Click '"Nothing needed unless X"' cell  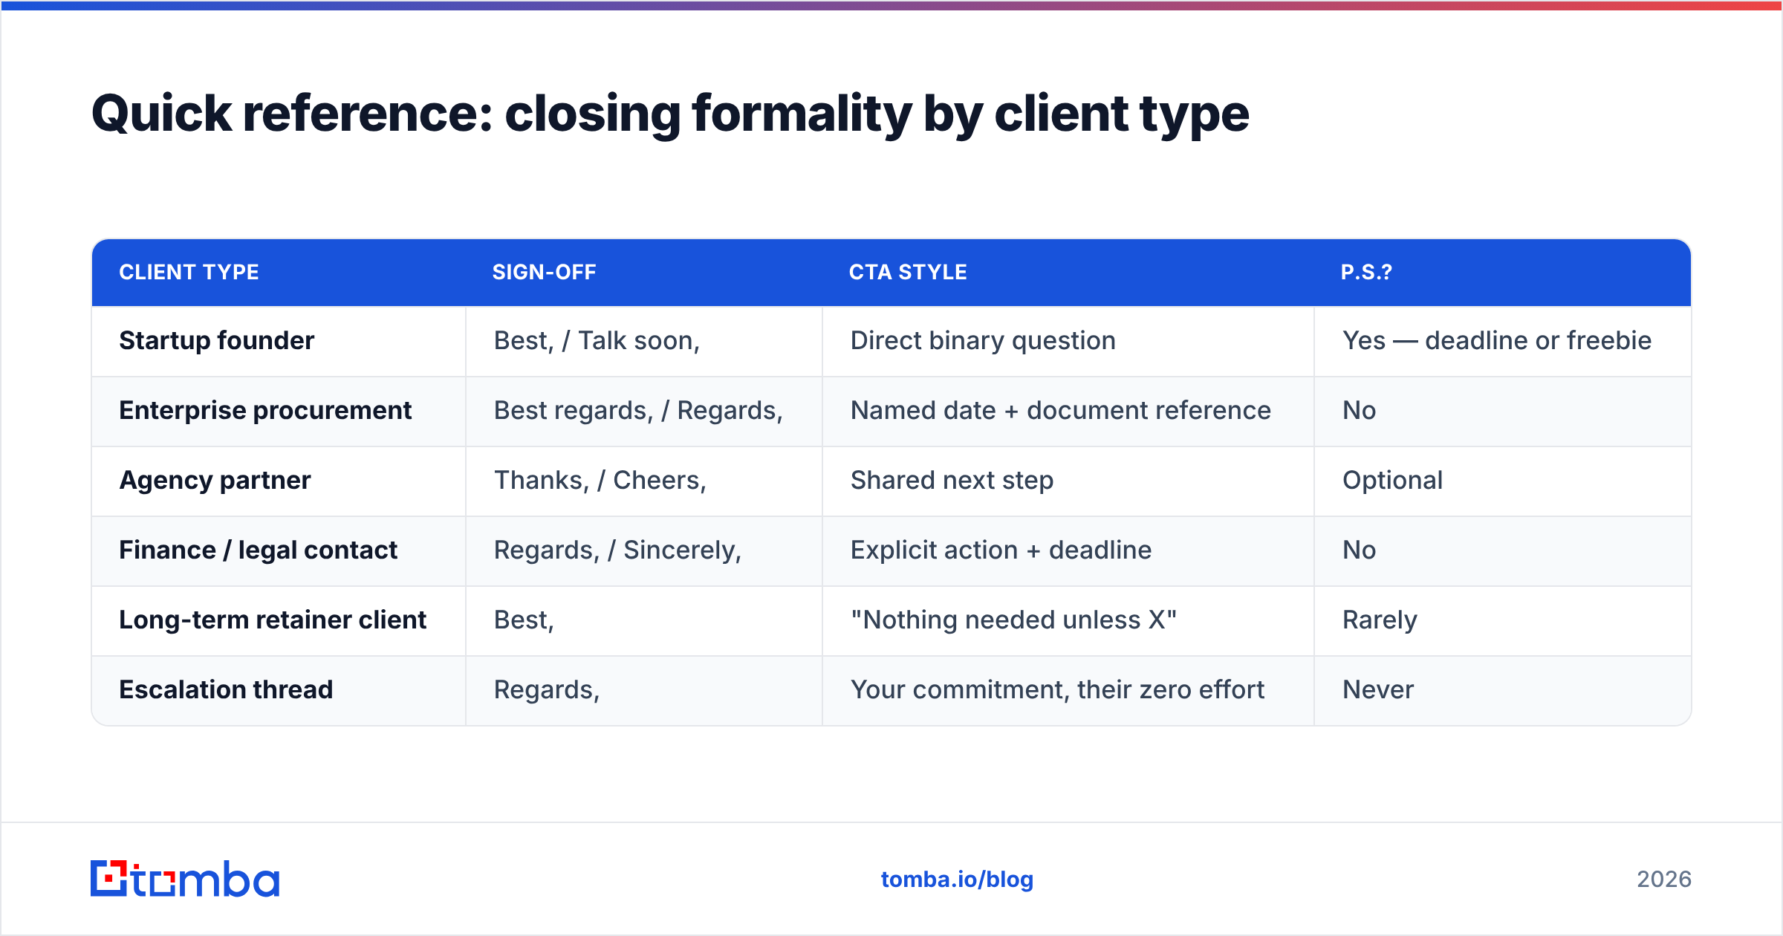[x=1068, y=620]
